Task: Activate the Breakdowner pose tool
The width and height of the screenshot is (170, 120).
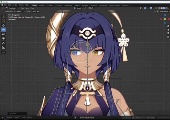Action: [3, 52]
